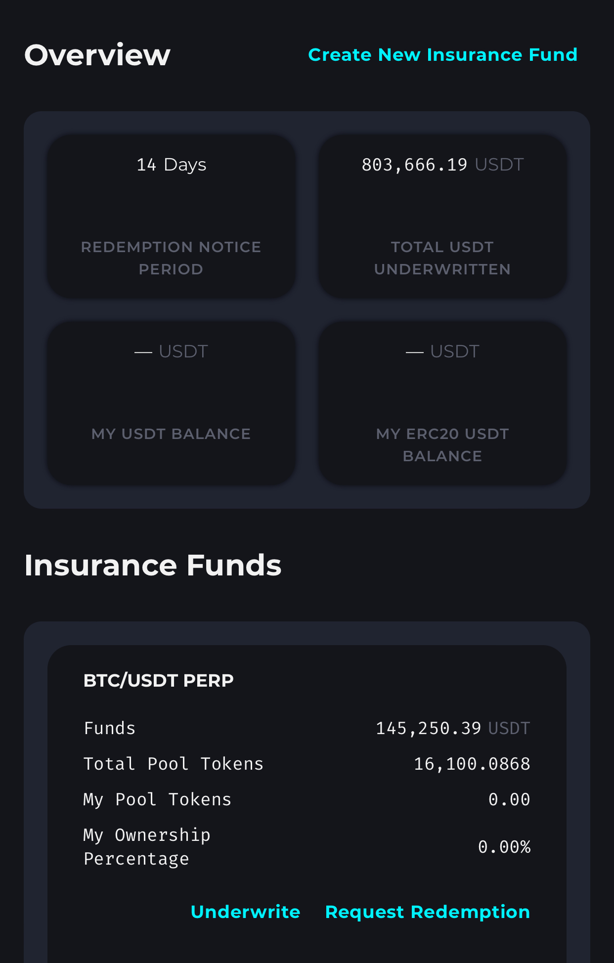
Task: Click Underwrite for BTC/USDT PERP
Action: [x=245, y=912]
